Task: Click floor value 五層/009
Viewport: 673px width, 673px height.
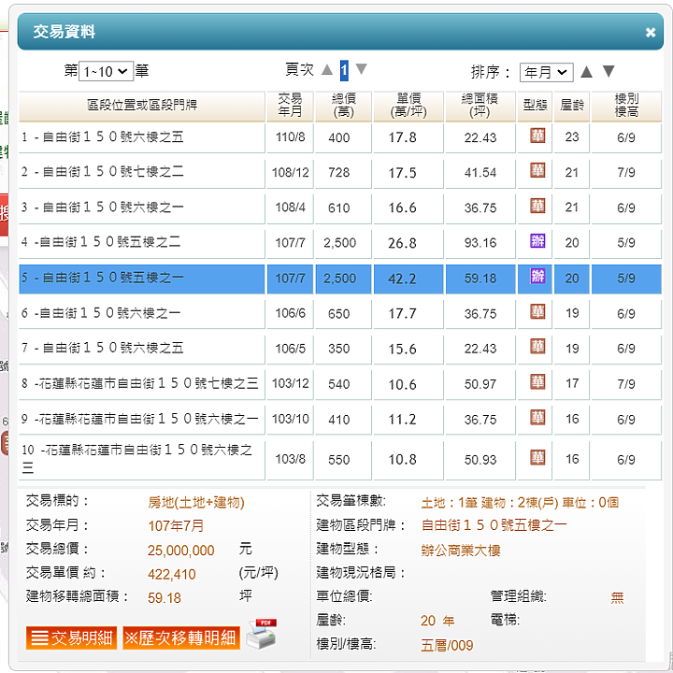Action: click(447, 645)
